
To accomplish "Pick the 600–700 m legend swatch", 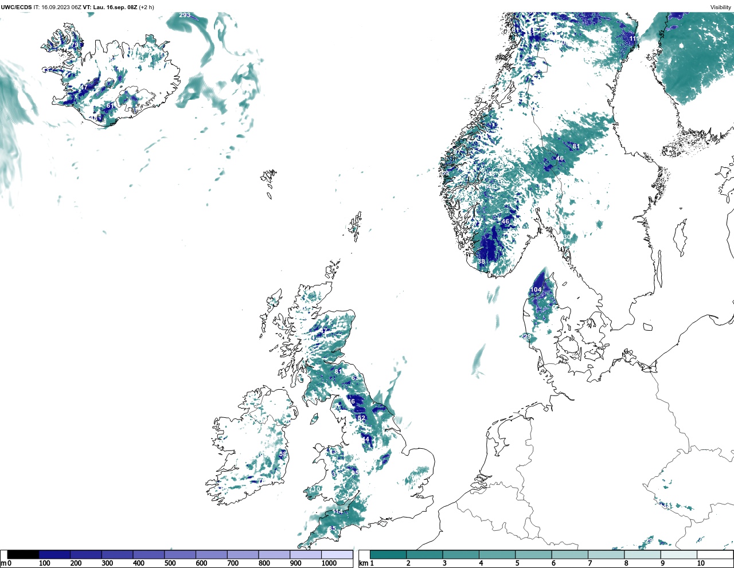I will (211, 554).
